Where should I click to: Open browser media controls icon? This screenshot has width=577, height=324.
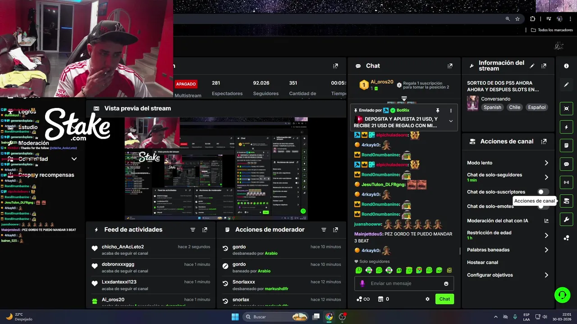[549, 19]
